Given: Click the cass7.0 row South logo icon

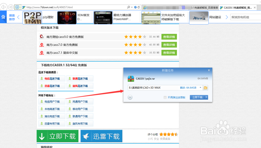Looking at the screenshot, I should (x=41, y=45).
